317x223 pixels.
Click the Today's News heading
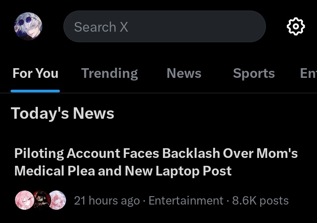(63, 113)
